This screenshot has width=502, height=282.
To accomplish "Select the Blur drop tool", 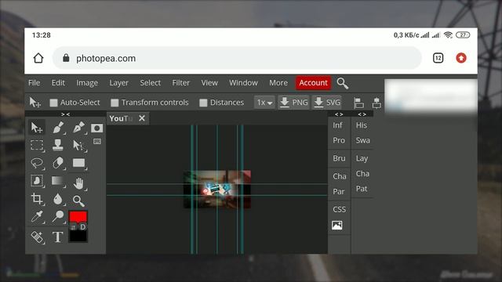I will (58, 199).
